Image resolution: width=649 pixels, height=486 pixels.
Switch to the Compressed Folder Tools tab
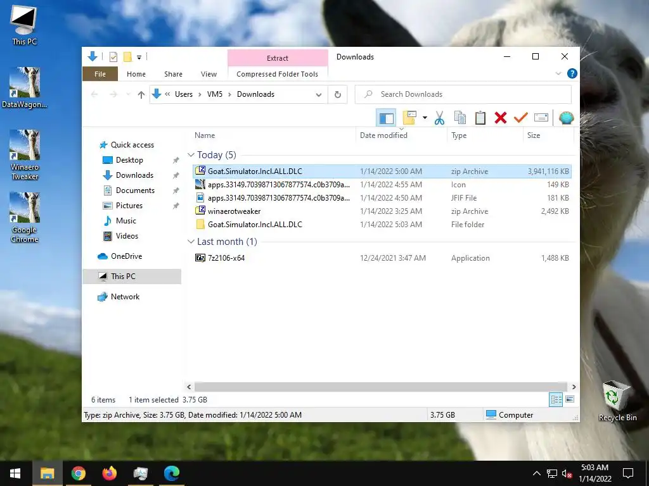tap(278, 74)
